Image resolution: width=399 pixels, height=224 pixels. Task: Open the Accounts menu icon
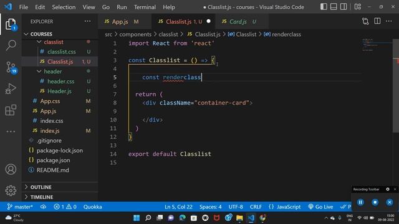click(x=11, y=169)
